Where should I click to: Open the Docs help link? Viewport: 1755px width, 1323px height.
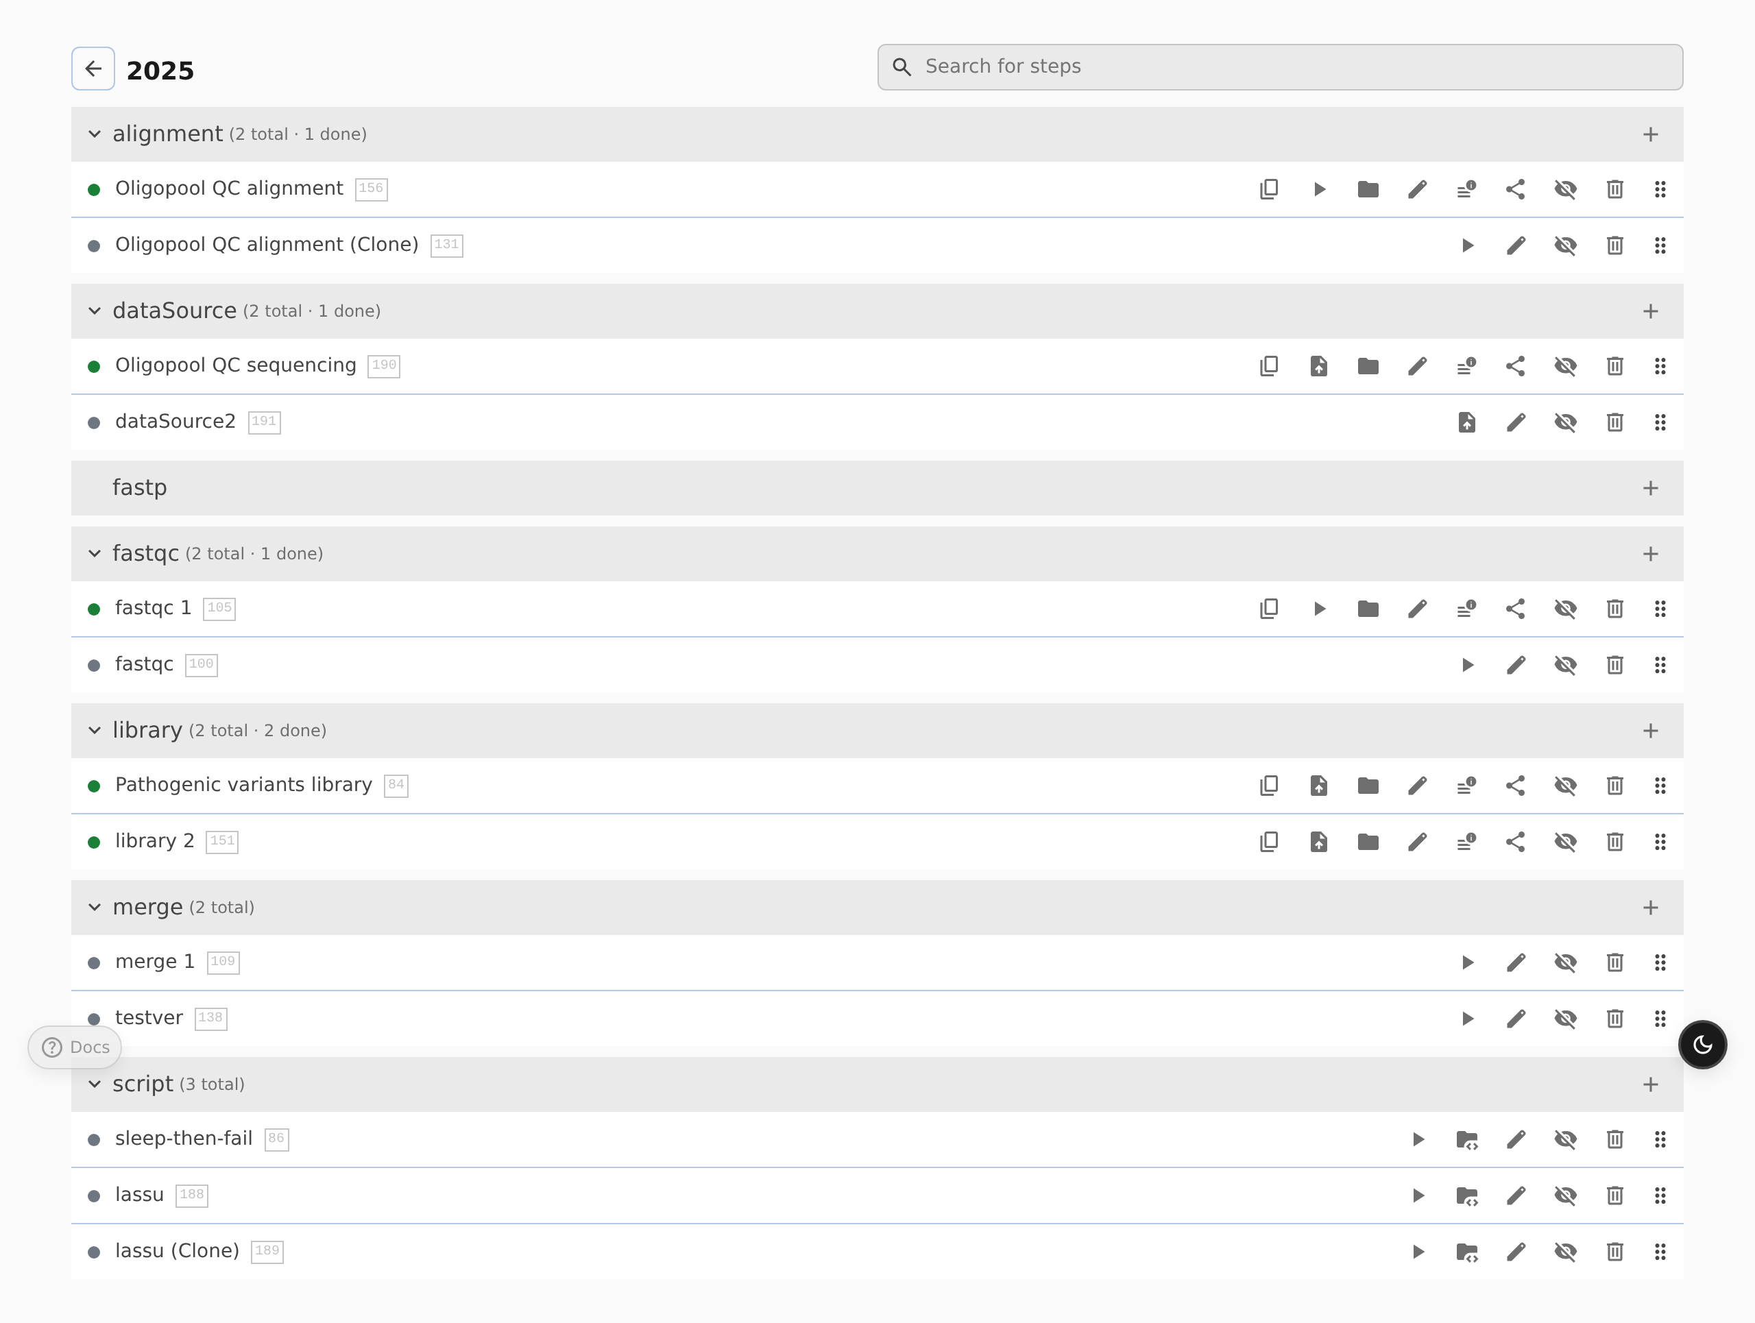pyautogui.click(x=75, y=1047)
